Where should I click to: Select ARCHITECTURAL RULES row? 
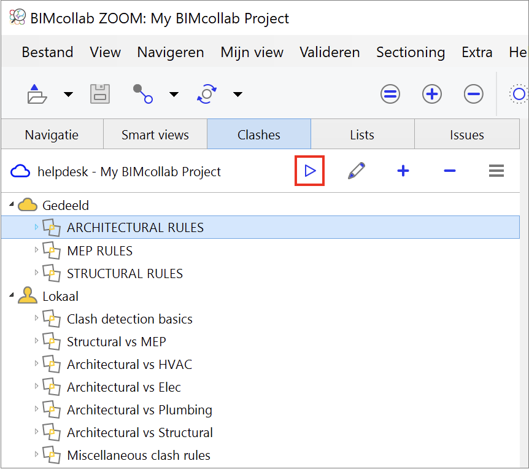click(x=260, y=227)
